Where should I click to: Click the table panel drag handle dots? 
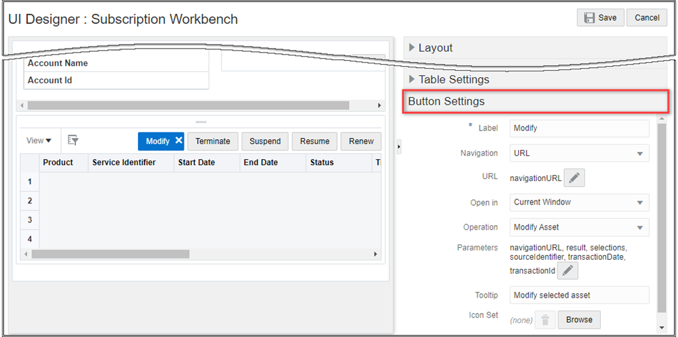[x=201, y=122]
